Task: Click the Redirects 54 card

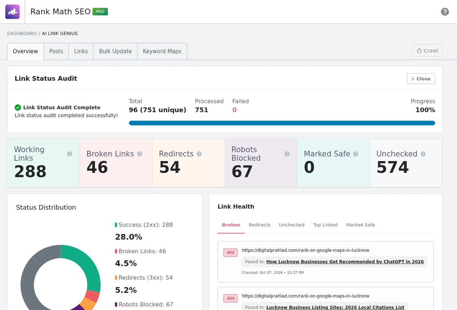Action: click(189, 163)
